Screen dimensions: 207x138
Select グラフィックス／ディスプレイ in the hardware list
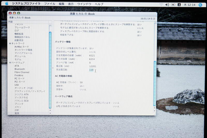30,91
